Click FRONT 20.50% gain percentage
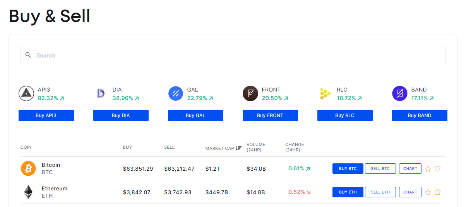 [272, 98]
